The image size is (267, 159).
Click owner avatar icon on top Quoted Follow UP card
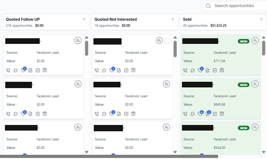[x=78, y=40]
